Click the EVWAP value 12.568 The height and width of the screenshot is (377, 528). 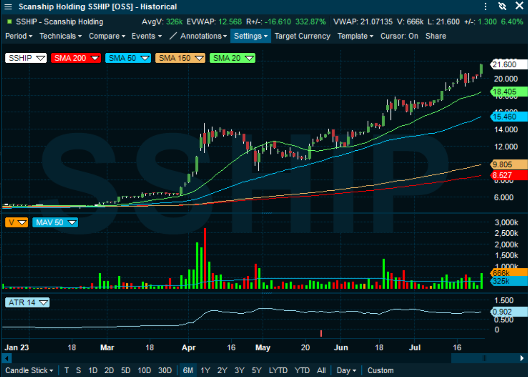point(231,22)
